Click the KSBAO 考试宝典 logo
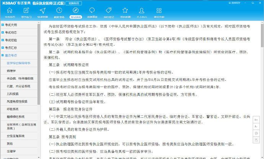Screen dimensions: 264x159 (16, 3)
